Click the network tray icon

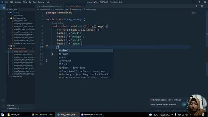[183, 115]
